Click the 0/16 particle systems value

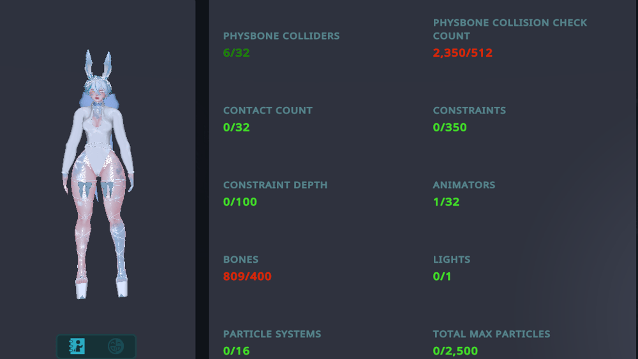point(237,351)
